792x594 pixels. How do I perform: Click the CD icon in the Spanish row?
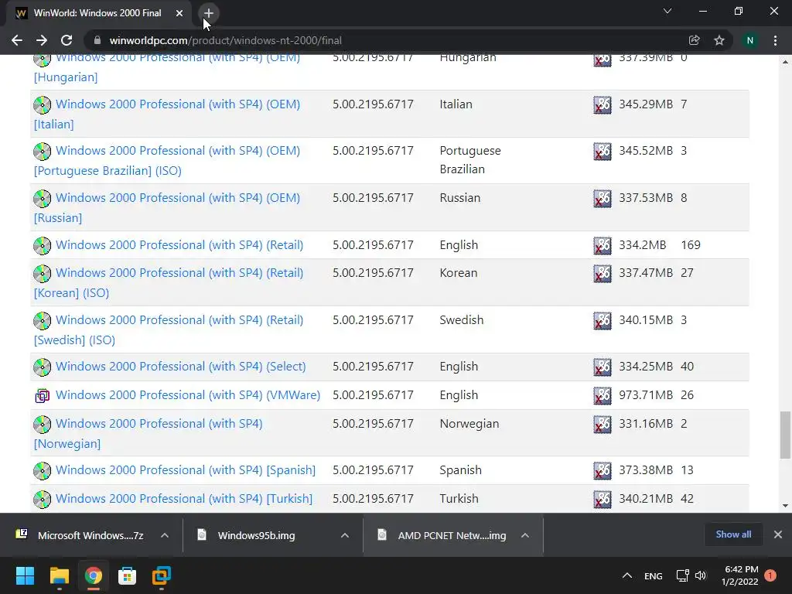click(x=43, y=471)
